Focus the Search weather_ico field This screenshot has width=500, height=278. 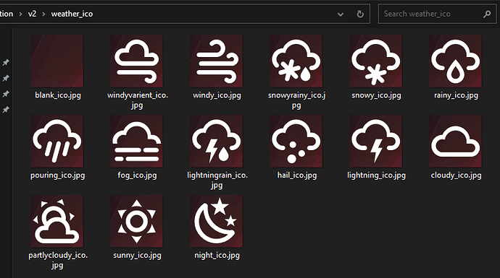(x=437, y=14)
